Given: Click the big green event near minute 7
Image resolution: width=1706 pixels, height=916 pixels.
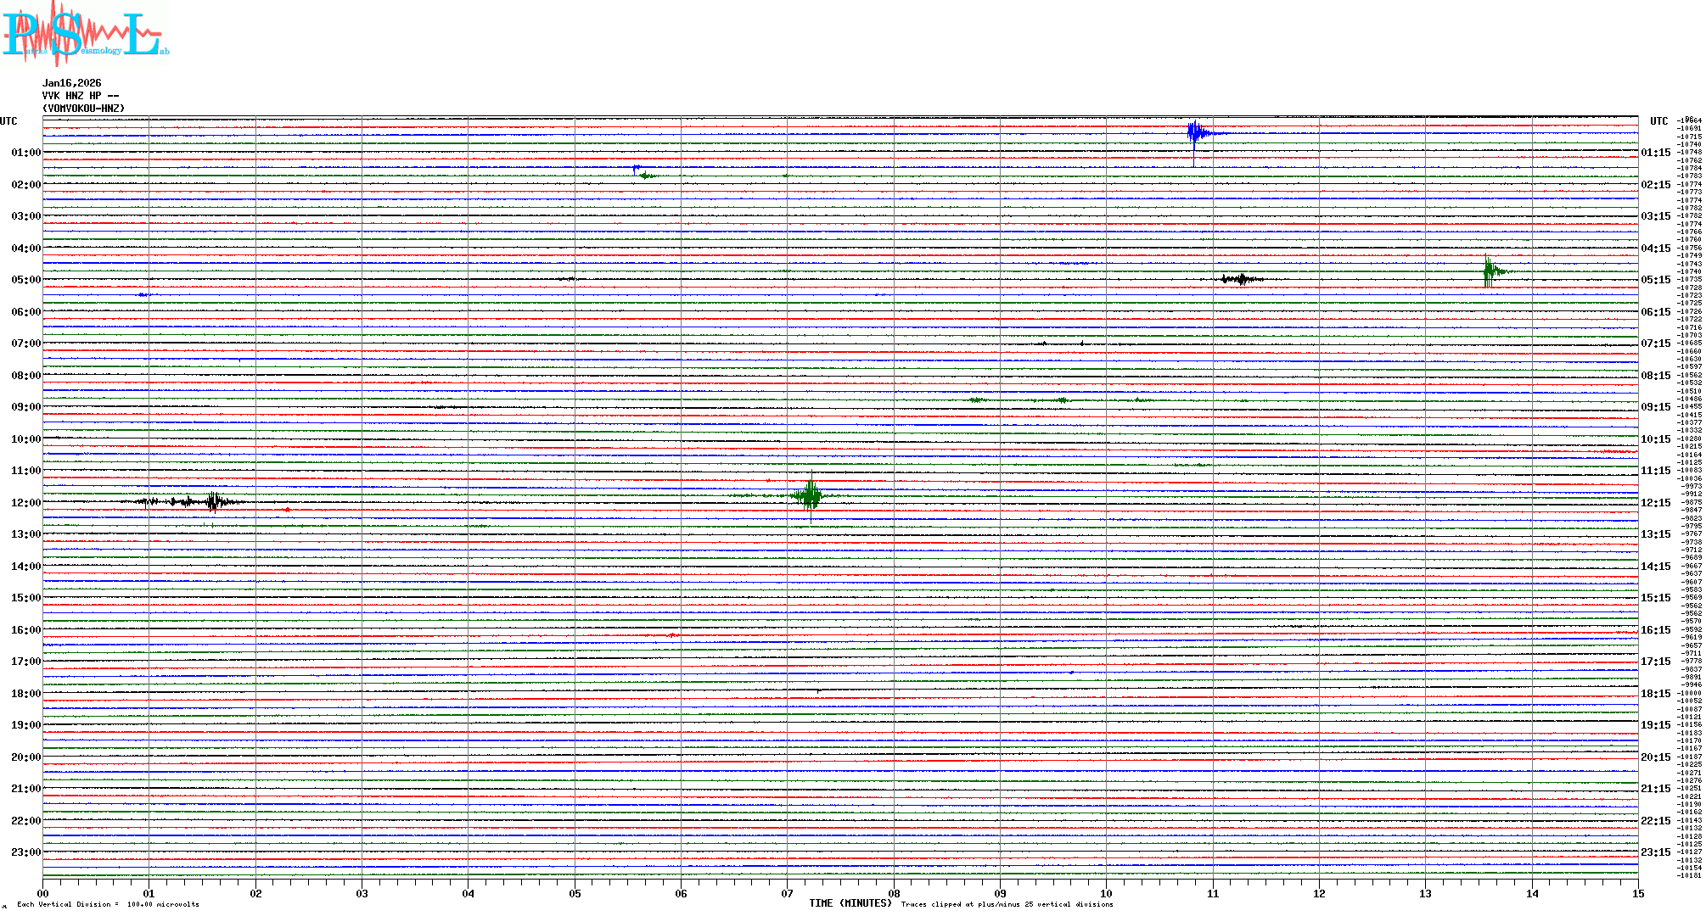Looking at the screenshot, I should (x=811, y=494).
